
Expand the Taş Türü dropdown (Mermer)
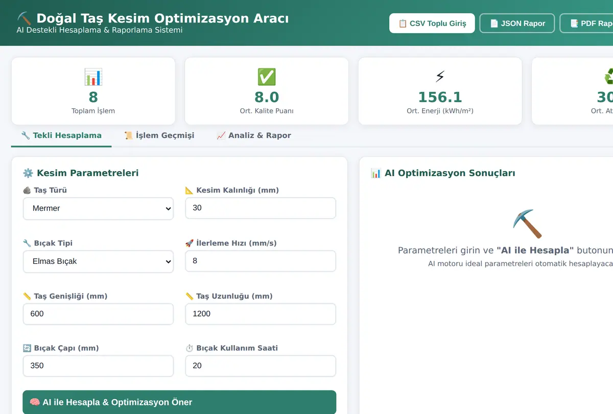pyautogui.click(x=98, y=208)
